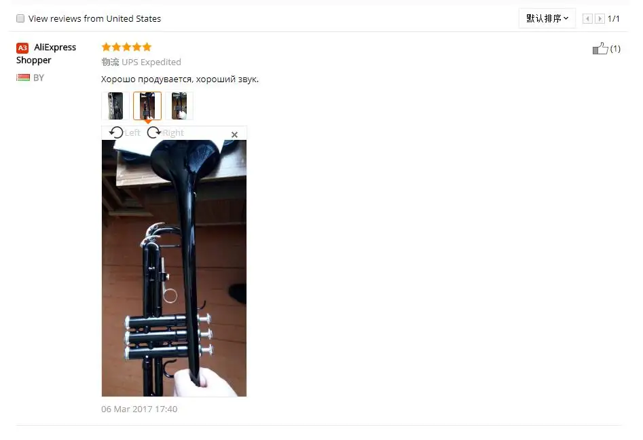Select the first review photo thumbnail
643x440 pixels.
tap(115, 106)
